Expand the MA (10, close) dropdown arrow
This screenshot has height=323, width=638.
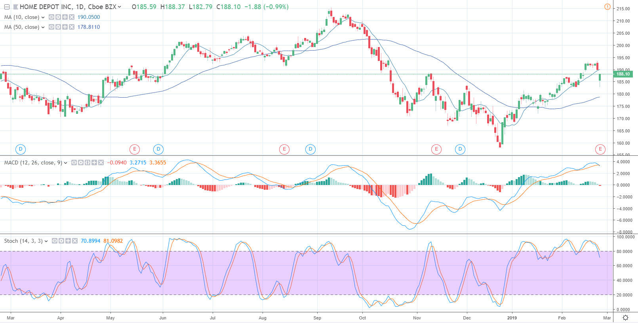pos(43,17)
